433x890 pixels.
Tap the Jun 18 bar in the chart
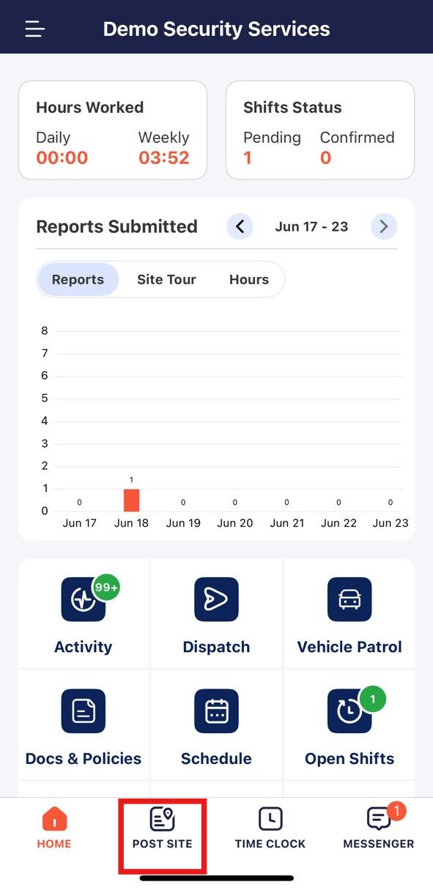pos(131,500)
